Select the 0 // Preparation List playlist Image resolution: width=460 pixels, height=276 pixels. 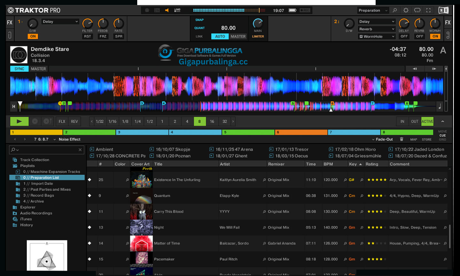[x=47, y=177]
